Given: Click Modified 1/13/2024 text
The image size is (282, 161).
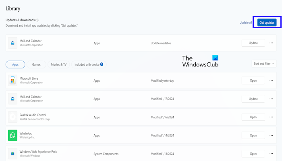Looking at the screenshot, I should click(x=162, y=154).
